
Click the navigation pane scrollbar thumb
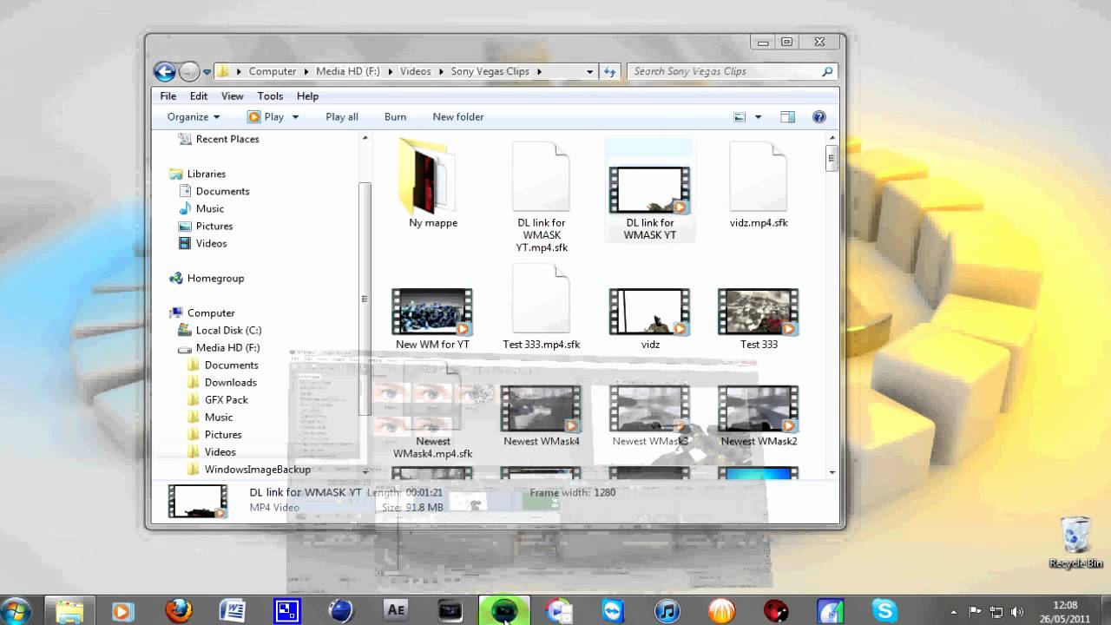pyautogui.click(x=365, y=299)
